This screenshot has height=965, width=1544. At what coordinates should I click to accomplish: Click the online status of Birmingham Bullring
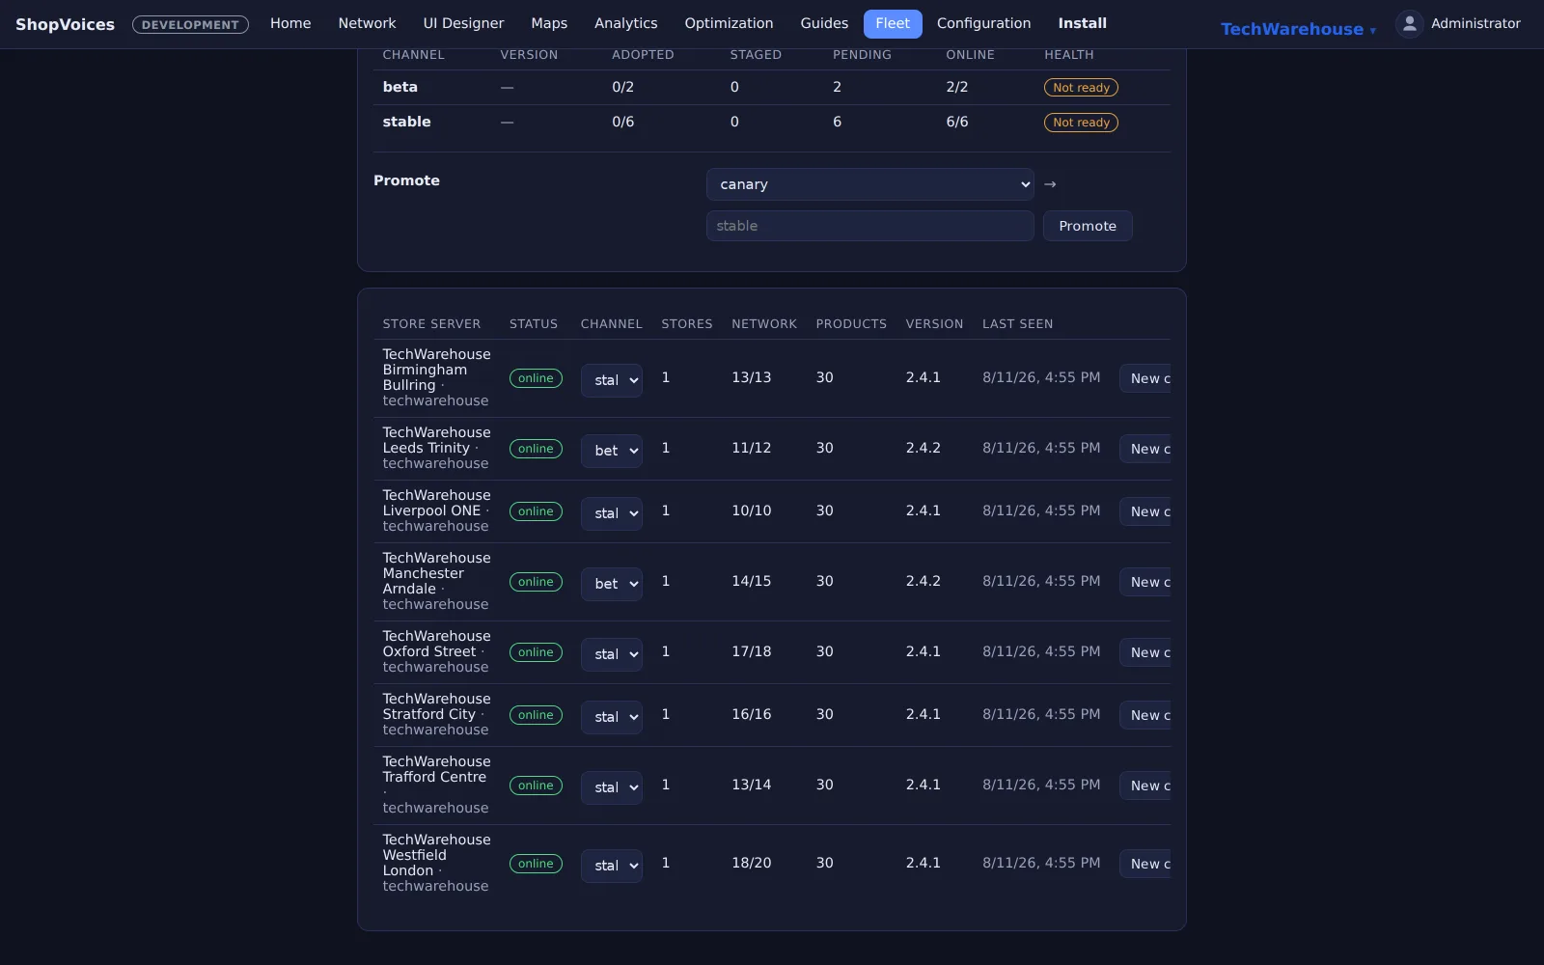coord(536,378)
